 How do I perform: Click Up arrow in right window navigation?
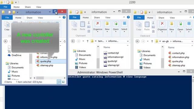point(152,41)
